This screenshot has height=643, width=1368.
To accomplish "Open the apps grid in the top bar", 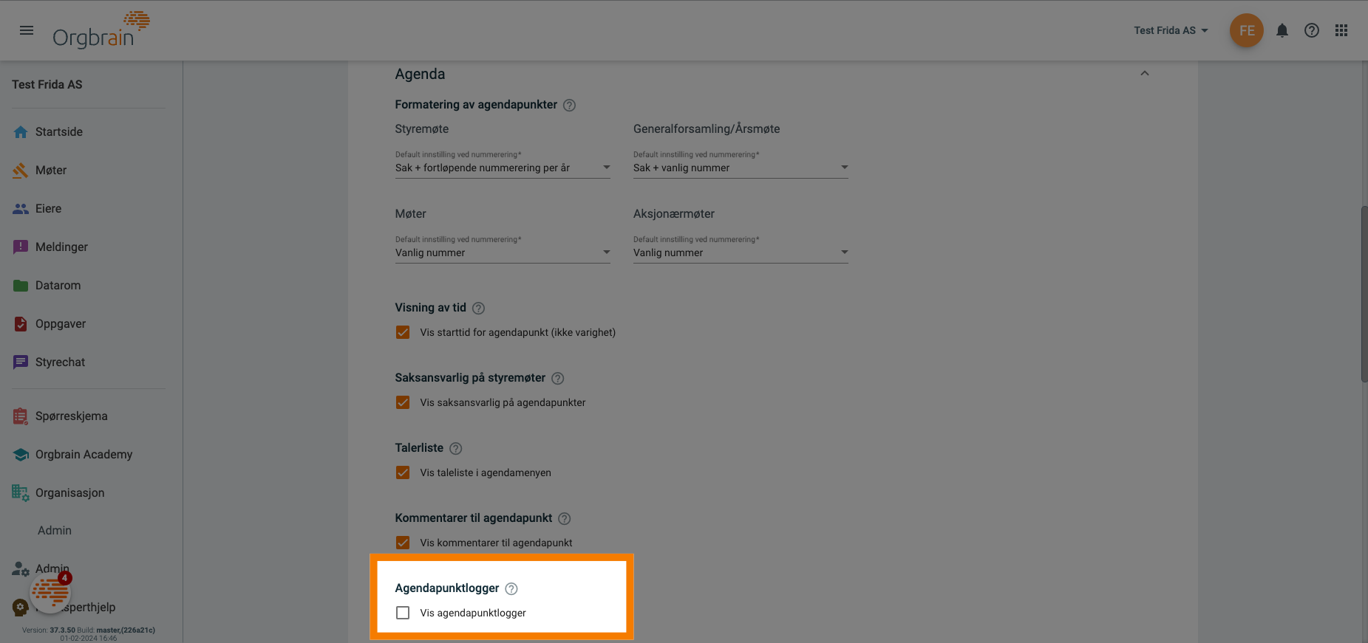I will 1341,30.
